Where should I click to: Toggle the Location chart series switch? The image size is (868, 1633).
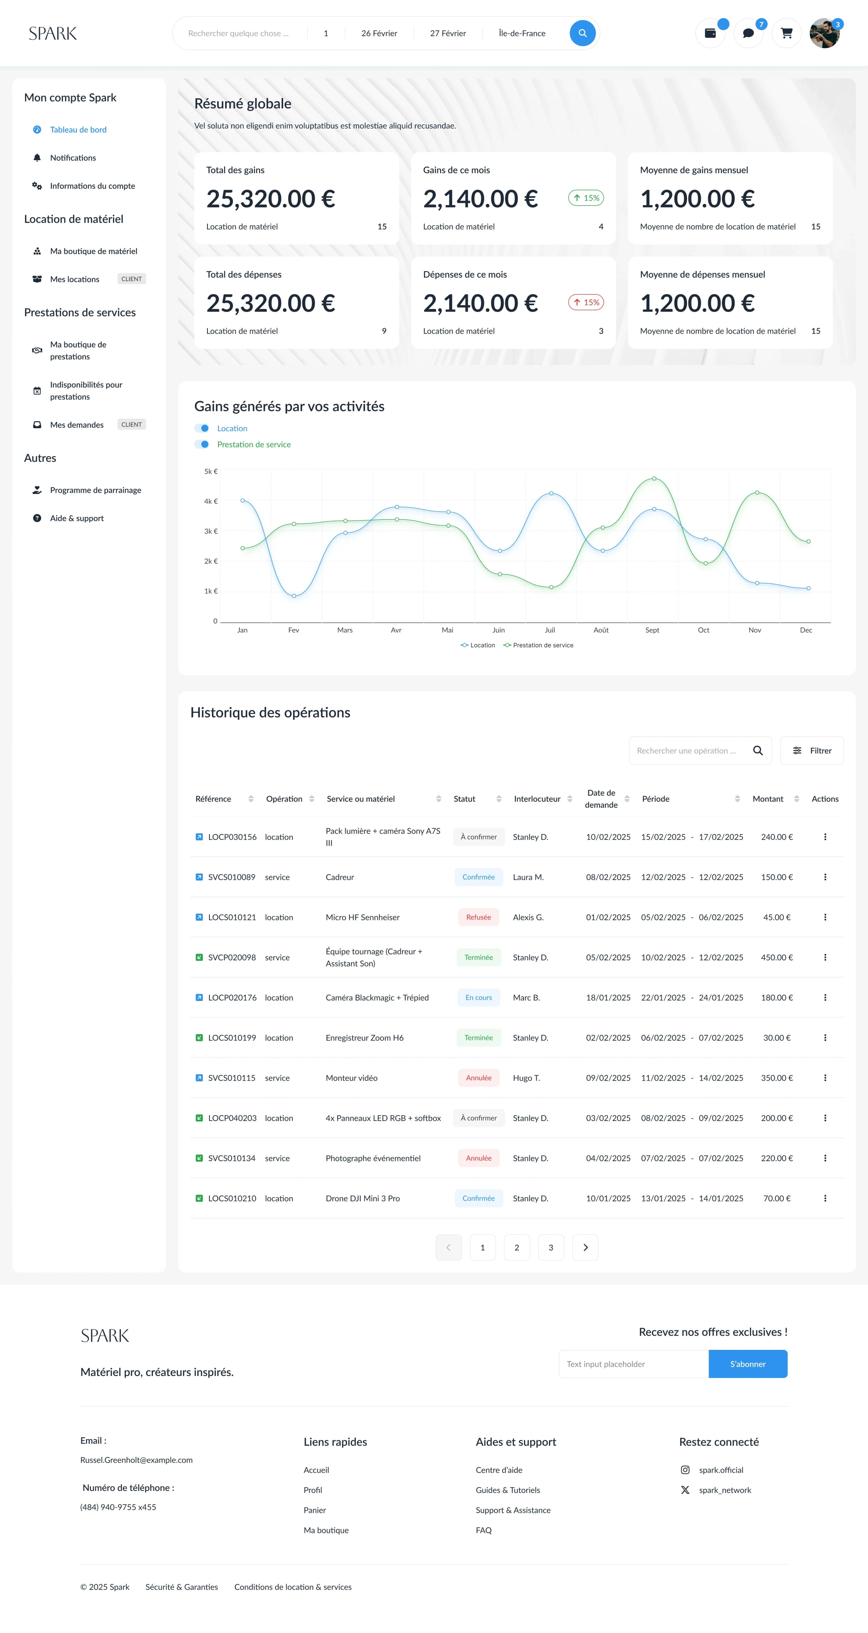tap(202, 429)
